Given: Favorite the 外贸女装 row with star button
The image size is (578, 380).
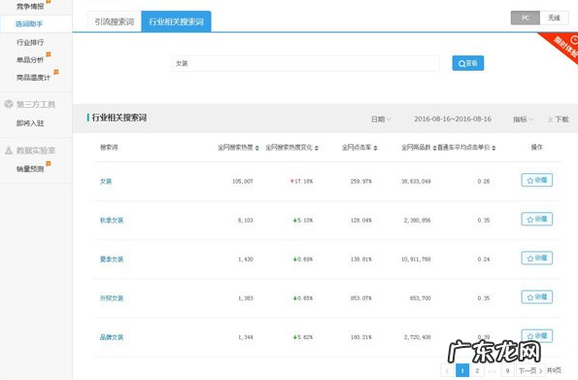Looking at the screenshot, I should [x=536, y=297].
